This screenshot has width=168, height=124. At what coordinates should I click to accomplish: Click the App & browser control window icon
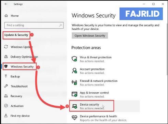(x=74, y=94)
